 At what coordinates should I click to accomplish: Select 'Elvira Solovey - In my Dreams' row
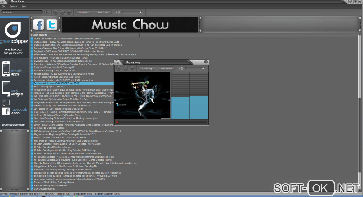(x=63, y=61)
